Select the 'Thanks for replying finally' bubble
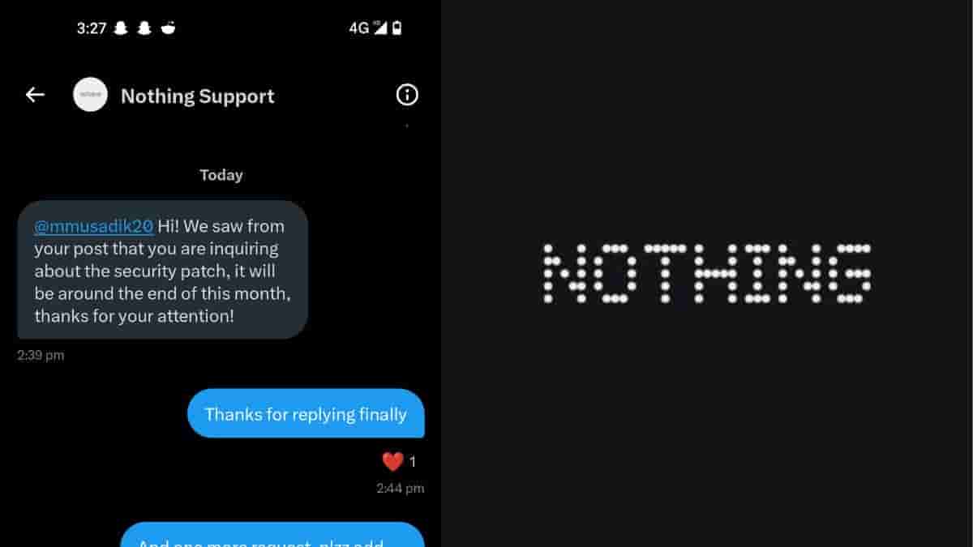 click(x=306, y=414)
